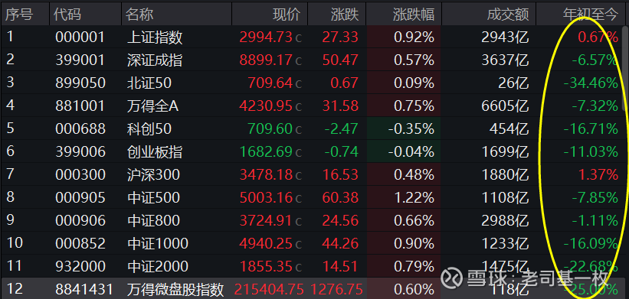Open the 中证2000 index entry

pos(157,266)
